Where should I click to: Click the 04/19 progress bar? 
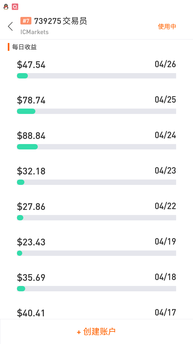click(x=96, y=253)
